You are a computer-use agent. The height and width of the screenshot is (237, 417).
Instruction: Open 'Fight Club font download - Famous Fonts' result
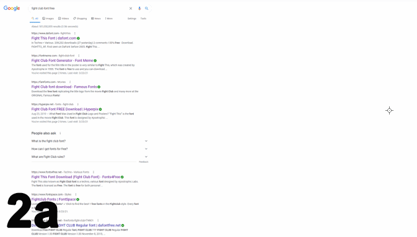click(64, 87)
